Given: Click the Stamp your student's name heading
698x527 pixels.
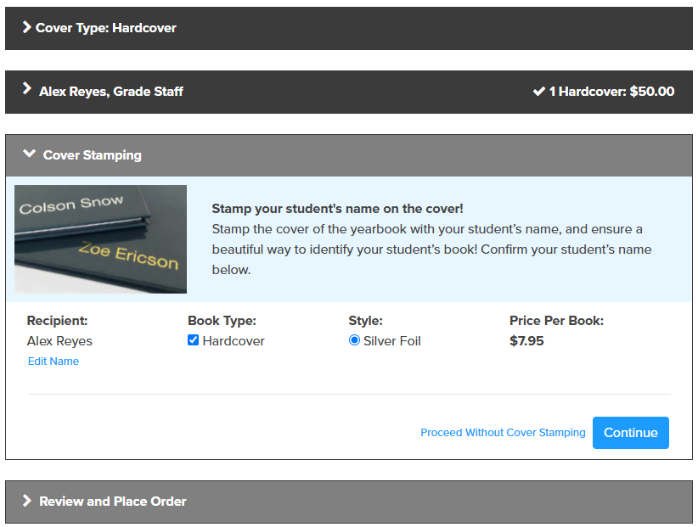Looking at the screenshot, I should point(337,209).
